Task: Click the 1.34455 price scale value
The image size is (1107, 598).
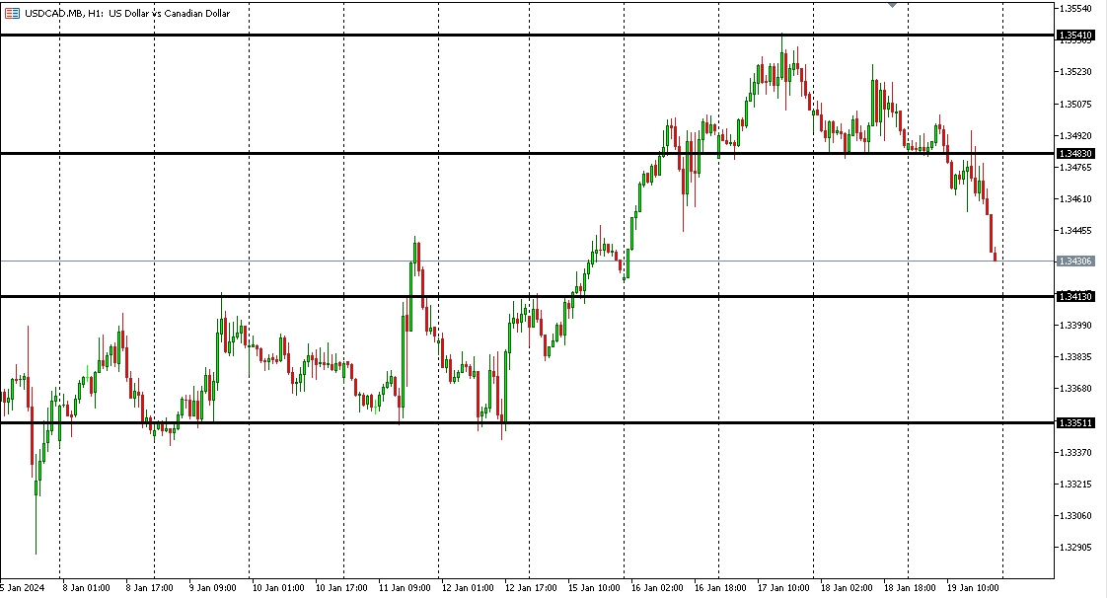Action: (x=1075, y=230)
